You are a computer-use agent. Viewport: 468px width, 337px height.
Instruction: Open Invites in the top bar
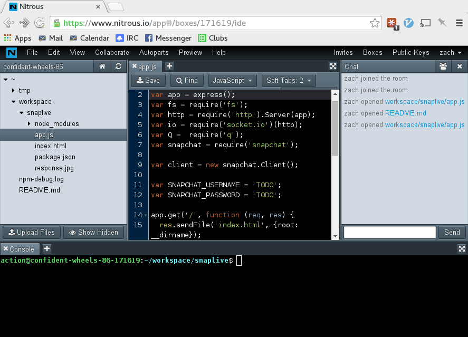[343, 53]
